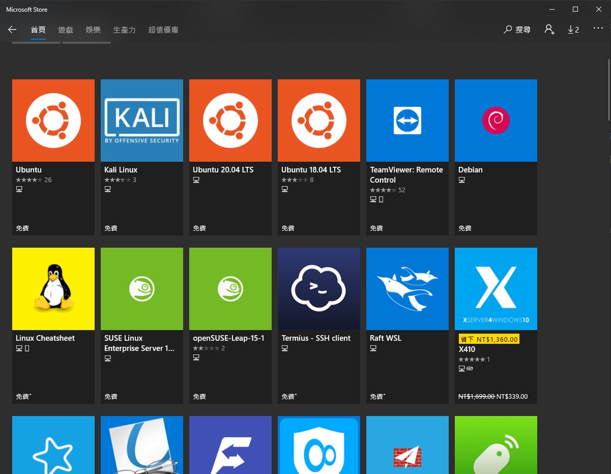Open the more options ellipsis menu
This screenshot has width=611, height=474.
pos(598,29)
